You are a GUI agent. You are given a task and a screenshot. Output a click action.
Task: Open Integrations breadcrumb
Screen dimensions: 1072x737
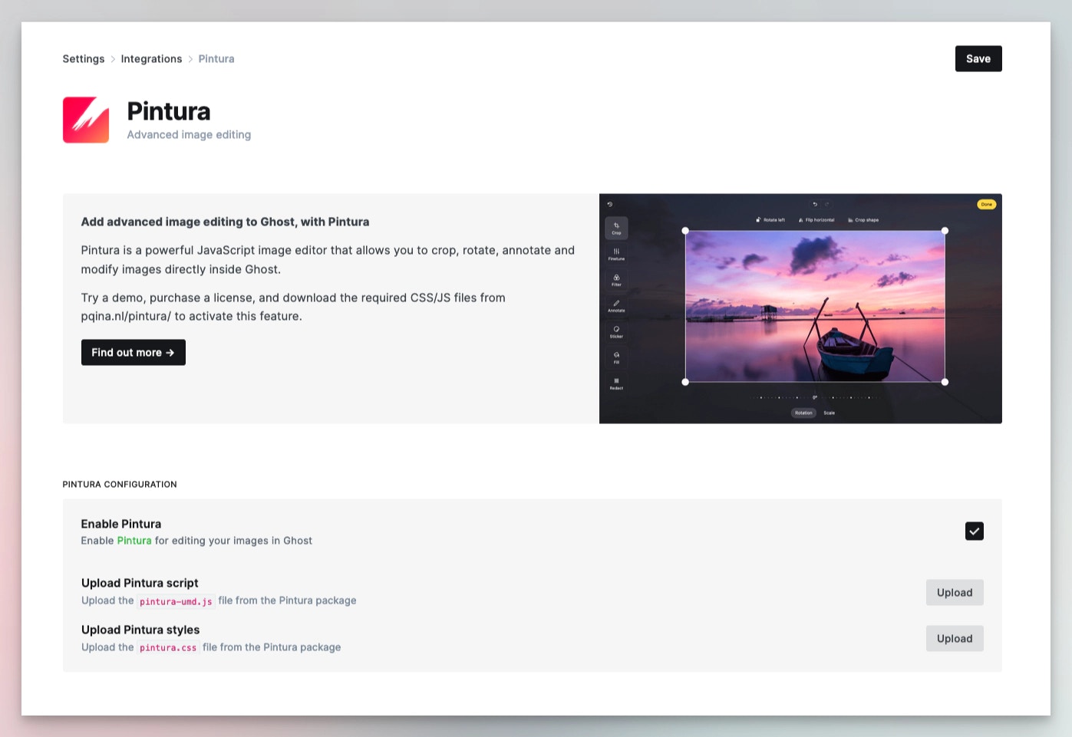click(x=151, y=59)
